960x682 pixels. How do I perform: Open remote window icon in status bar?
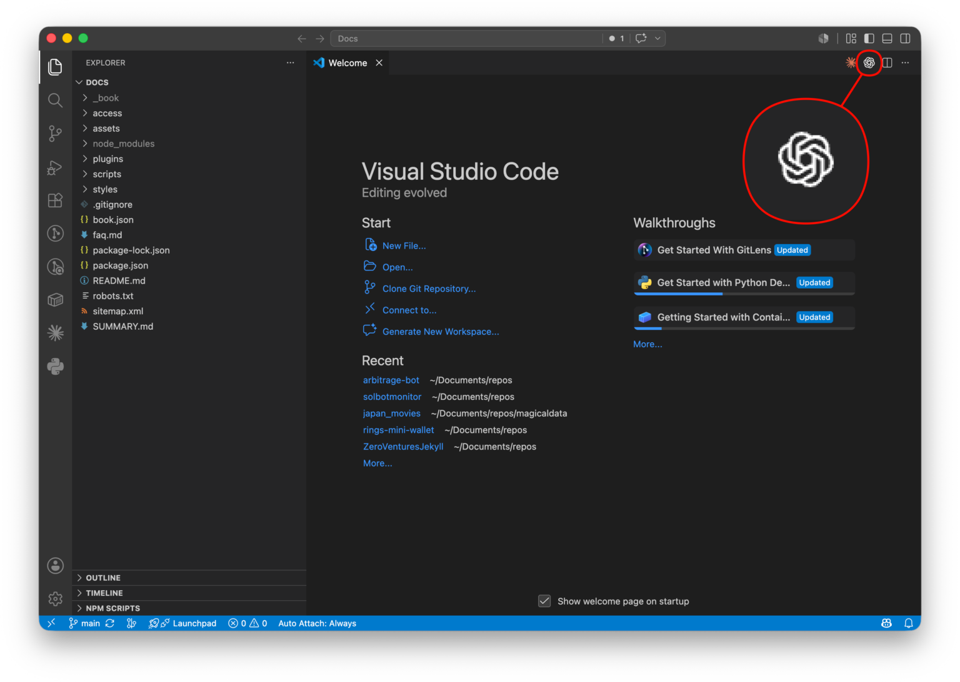point(51,623)
